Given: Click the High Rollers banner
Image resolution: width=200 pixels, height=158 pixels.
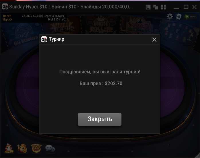Looking at the screenshot, I should tap(101, 25).
